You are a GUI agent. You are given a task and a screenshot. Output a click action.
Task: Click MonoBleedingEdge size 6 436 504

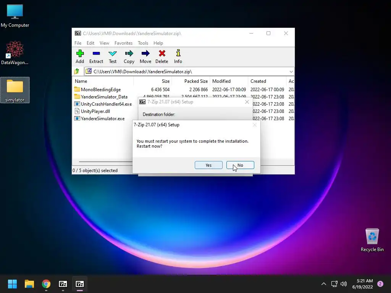click(x=160, y=89)
